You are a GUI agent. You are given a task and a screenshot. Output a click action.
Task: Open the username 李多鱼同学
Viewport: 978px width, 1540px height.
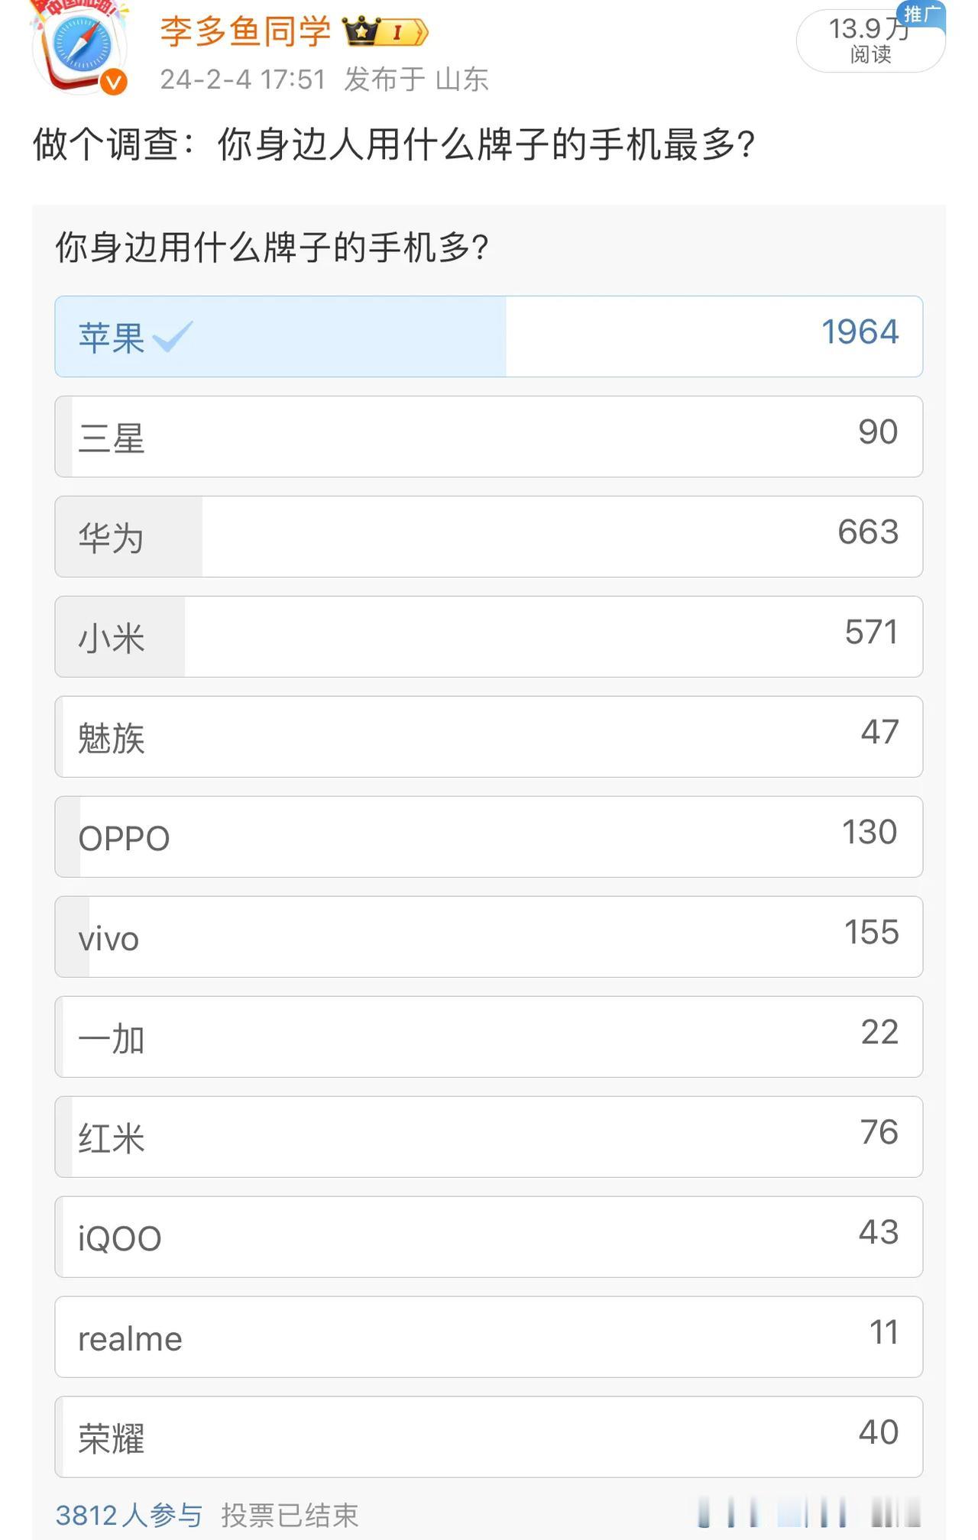[245, 32]
